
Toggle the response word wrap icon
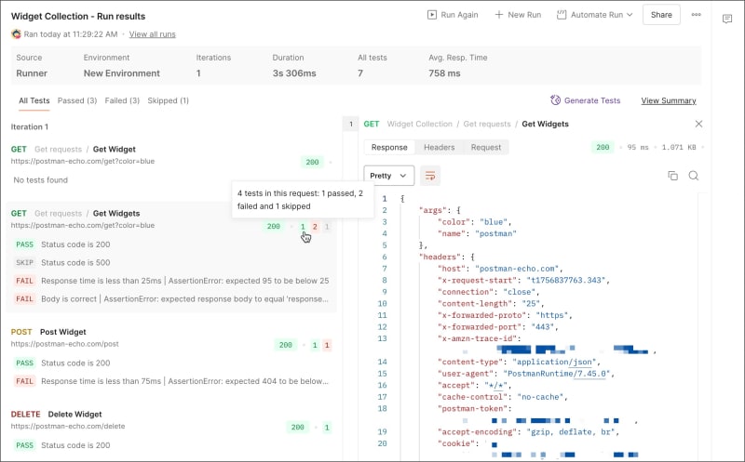tap(429, 175)
